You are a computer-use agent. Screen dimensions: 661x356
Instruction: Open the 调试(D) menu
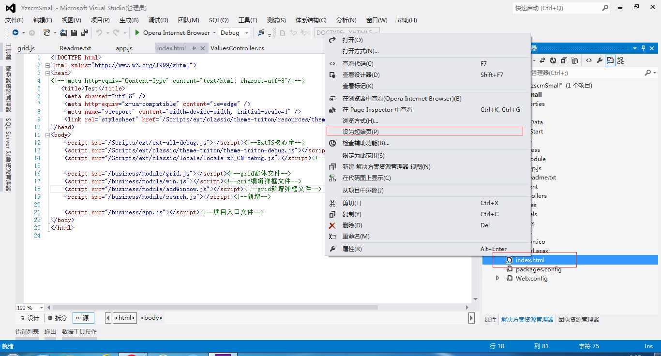(158, 20)
